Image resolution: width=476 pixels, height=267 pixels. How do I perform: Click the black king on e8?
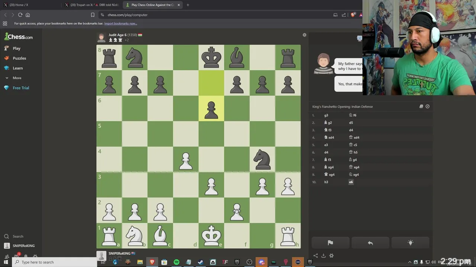click(211, 57)
